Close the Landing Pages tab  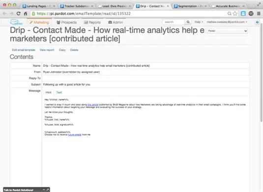[54, 6]
